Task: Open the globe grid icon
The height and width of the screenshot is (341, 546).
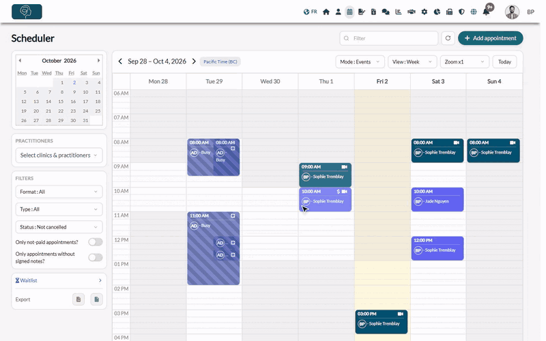Action: click(474, 12)
